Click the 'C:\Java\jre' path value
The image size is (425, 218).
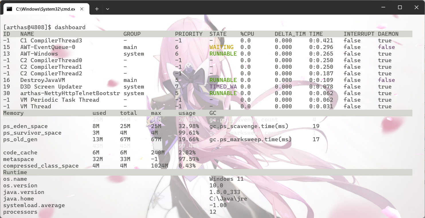pos(228,199)
